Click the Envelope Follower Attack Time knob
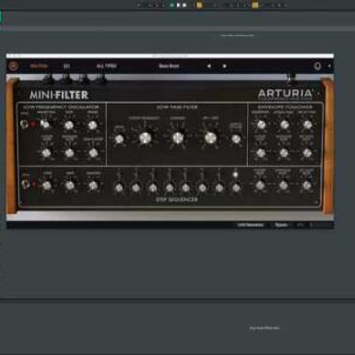Image resolution: width=355 pixels, height=355 pixels. point(284,125)
